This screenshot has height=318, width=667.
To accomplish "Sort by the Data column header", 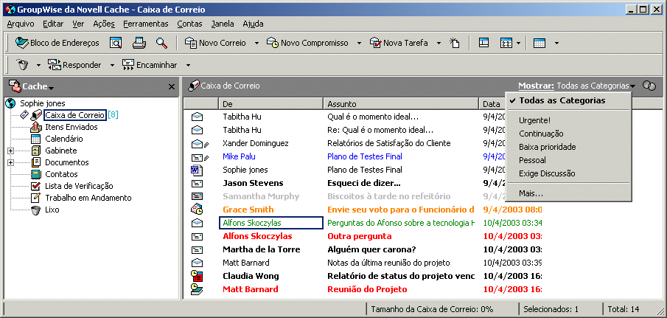I will click(x=492, y=104).
